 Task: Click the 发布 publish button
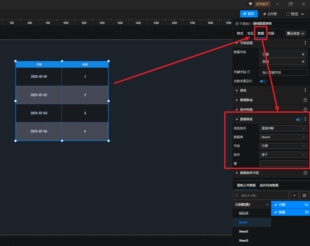249,14
